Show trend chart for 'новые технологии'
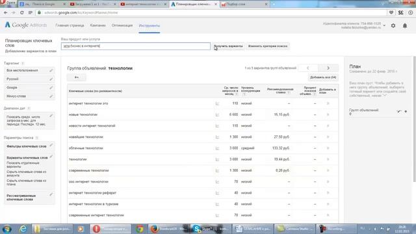The height and width of the screenshot is (234, 416). pyautogui.click(x=217, y=114)
